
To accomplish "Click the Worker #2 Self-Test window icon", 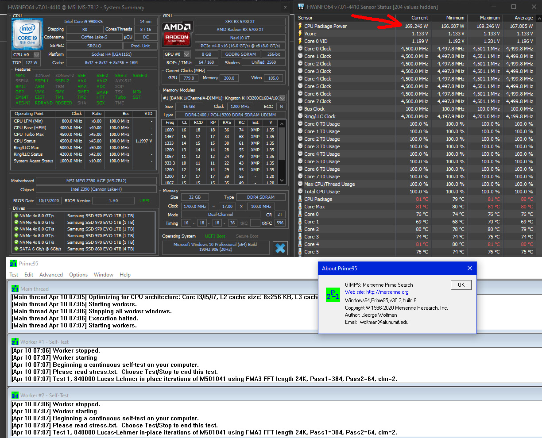I will click(15, 395).
